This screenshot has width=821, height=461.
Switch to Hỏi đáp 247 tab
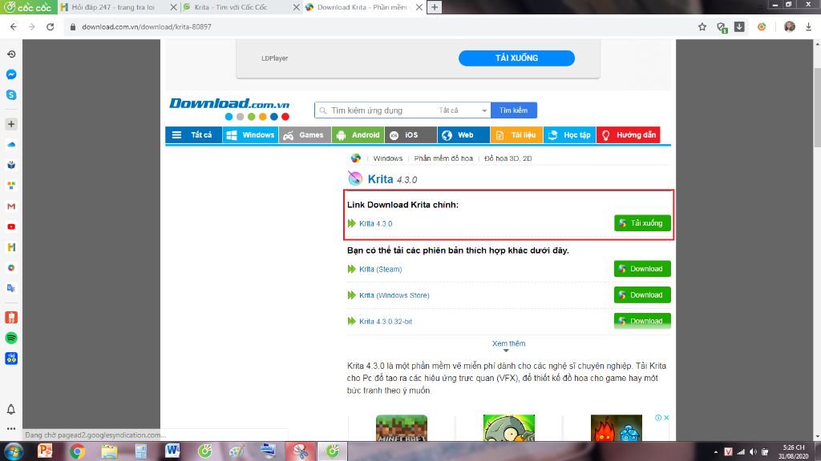[113, 7]
